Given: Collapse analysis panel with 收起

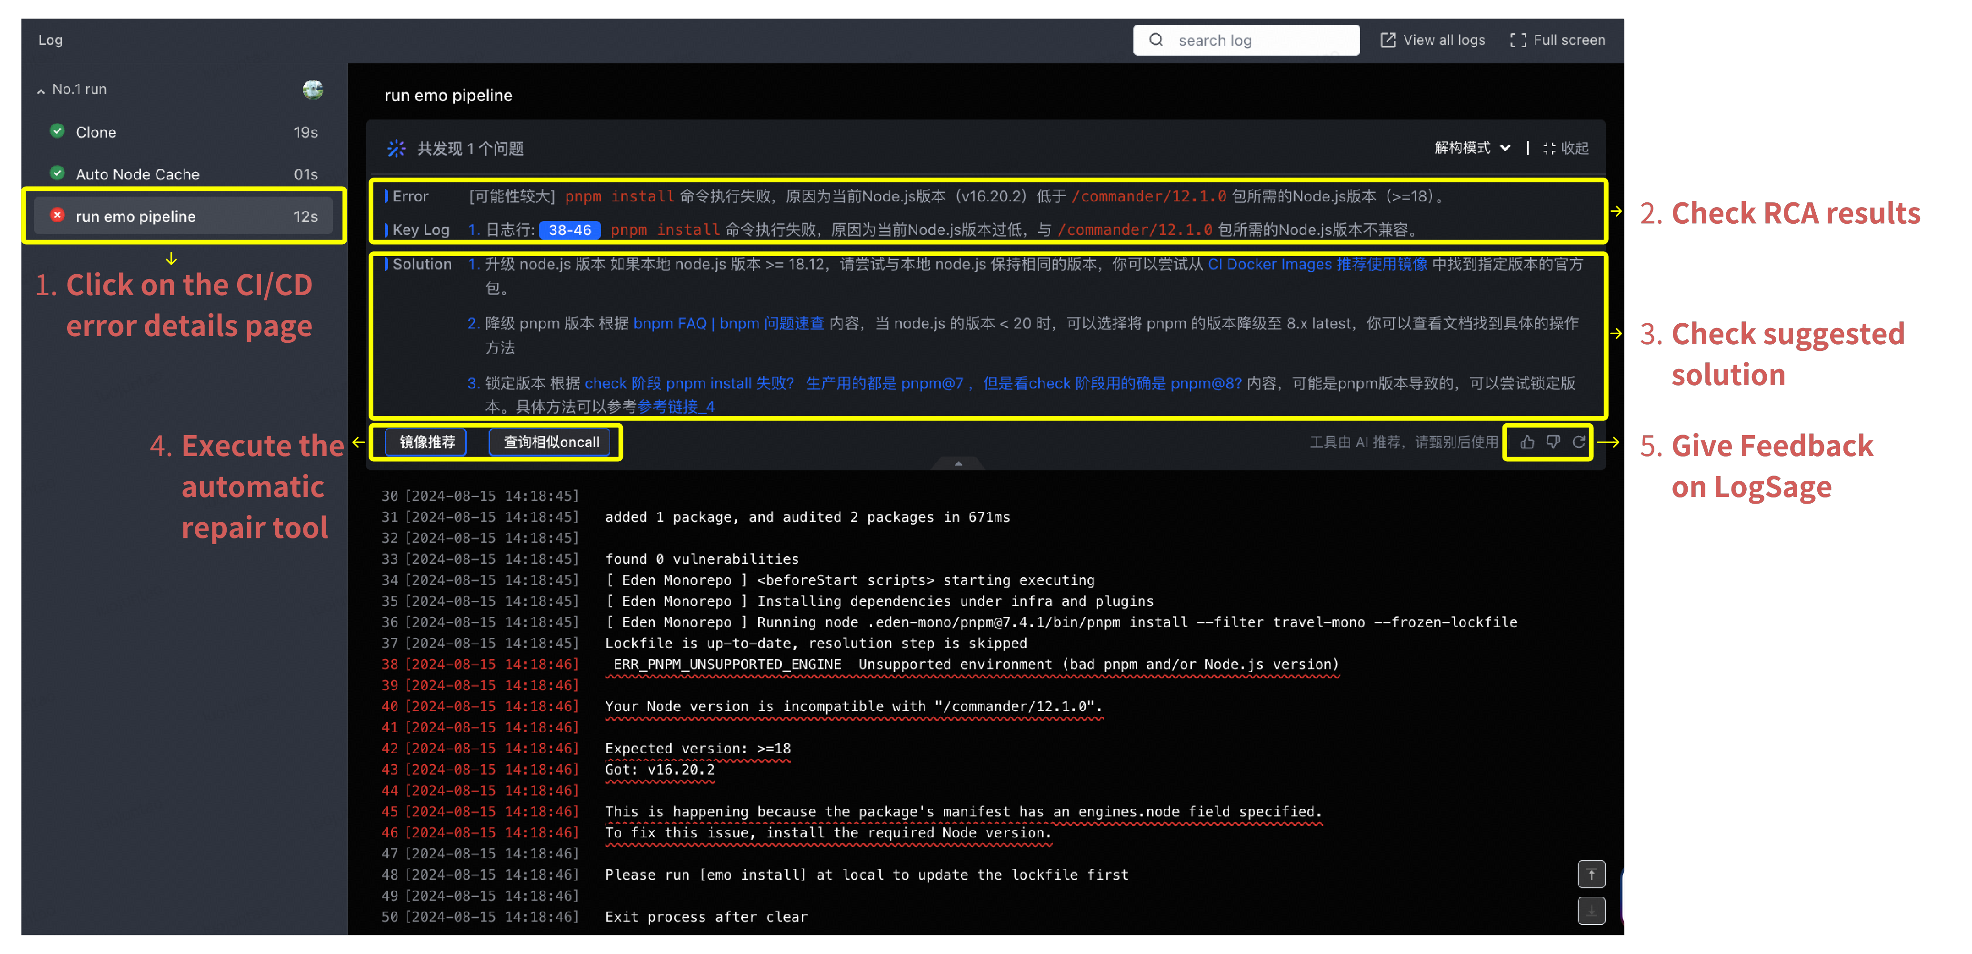Looking at the screenshot, I should [1565, 149].
